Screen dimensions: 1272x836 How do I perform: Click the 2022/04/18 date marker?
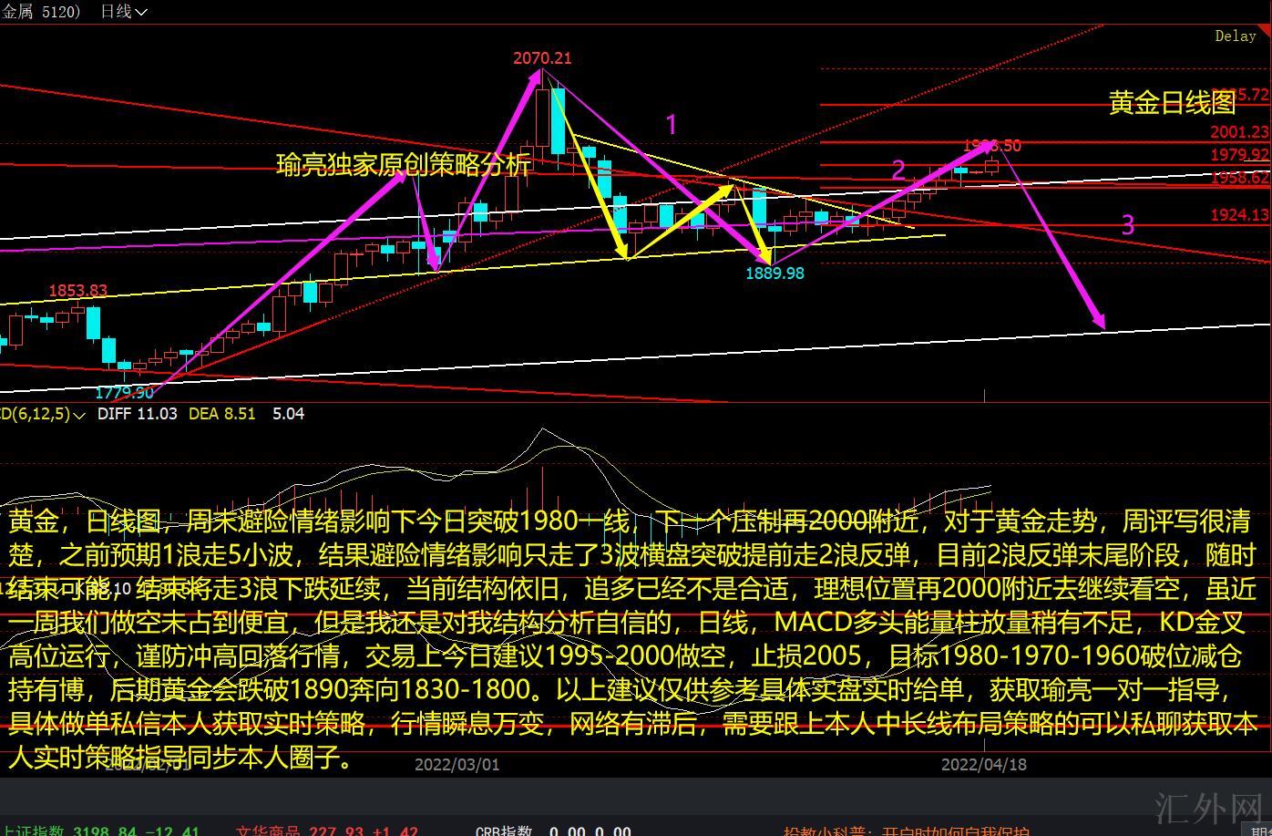pyautogui.click(x=983, y=764)
